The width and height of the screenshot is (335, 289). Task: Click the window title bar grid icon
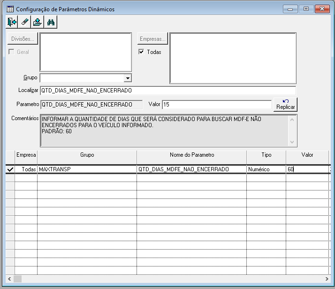pyautogui.click(x=10, y=9)
